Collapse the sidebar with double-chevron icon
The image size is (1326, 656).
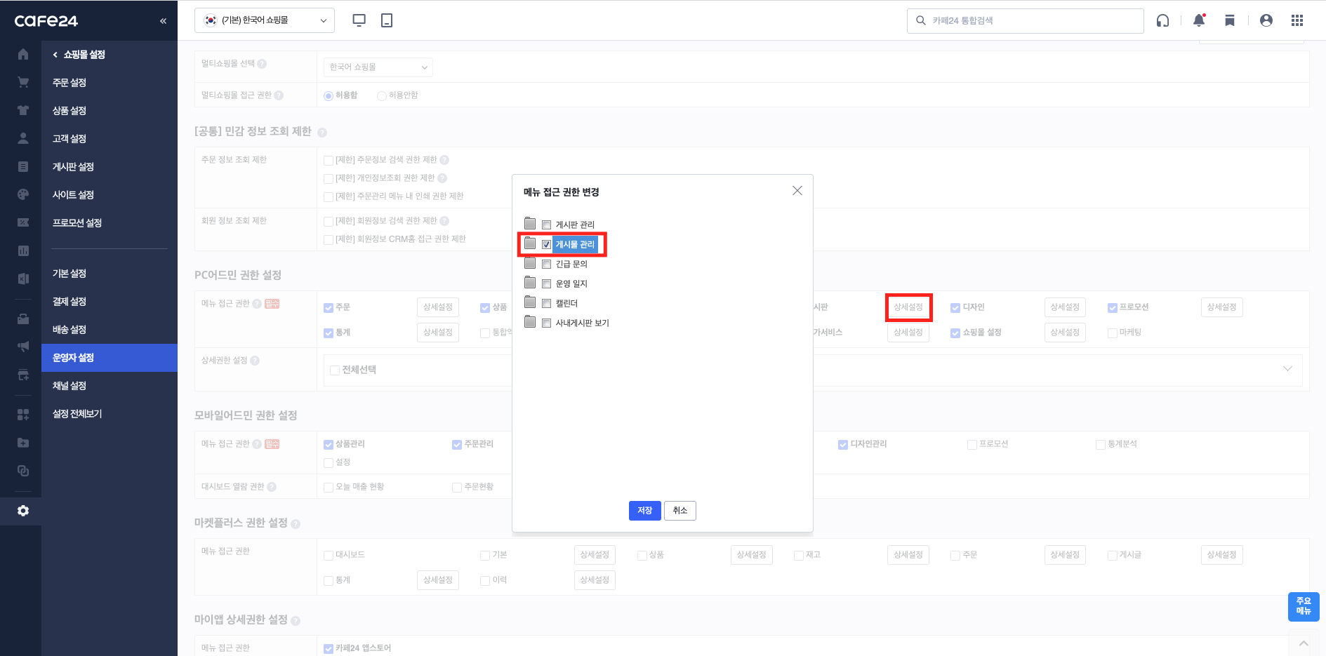tap(163, 21)
